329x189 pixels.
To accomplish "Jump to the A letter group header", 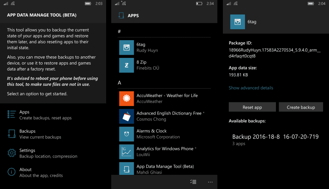I will (x=119, y=83).
